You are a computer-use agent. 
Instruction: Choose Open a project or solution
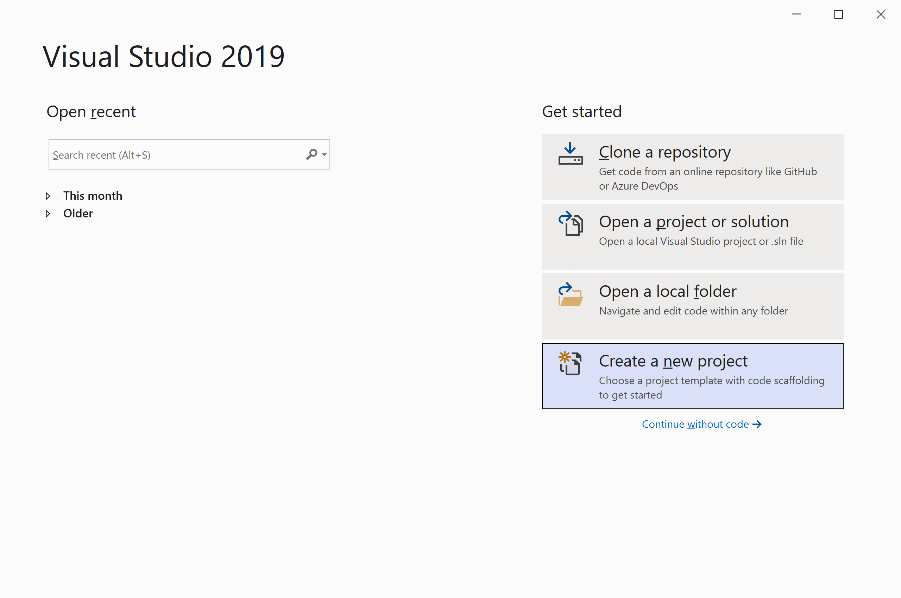[692, 236]
